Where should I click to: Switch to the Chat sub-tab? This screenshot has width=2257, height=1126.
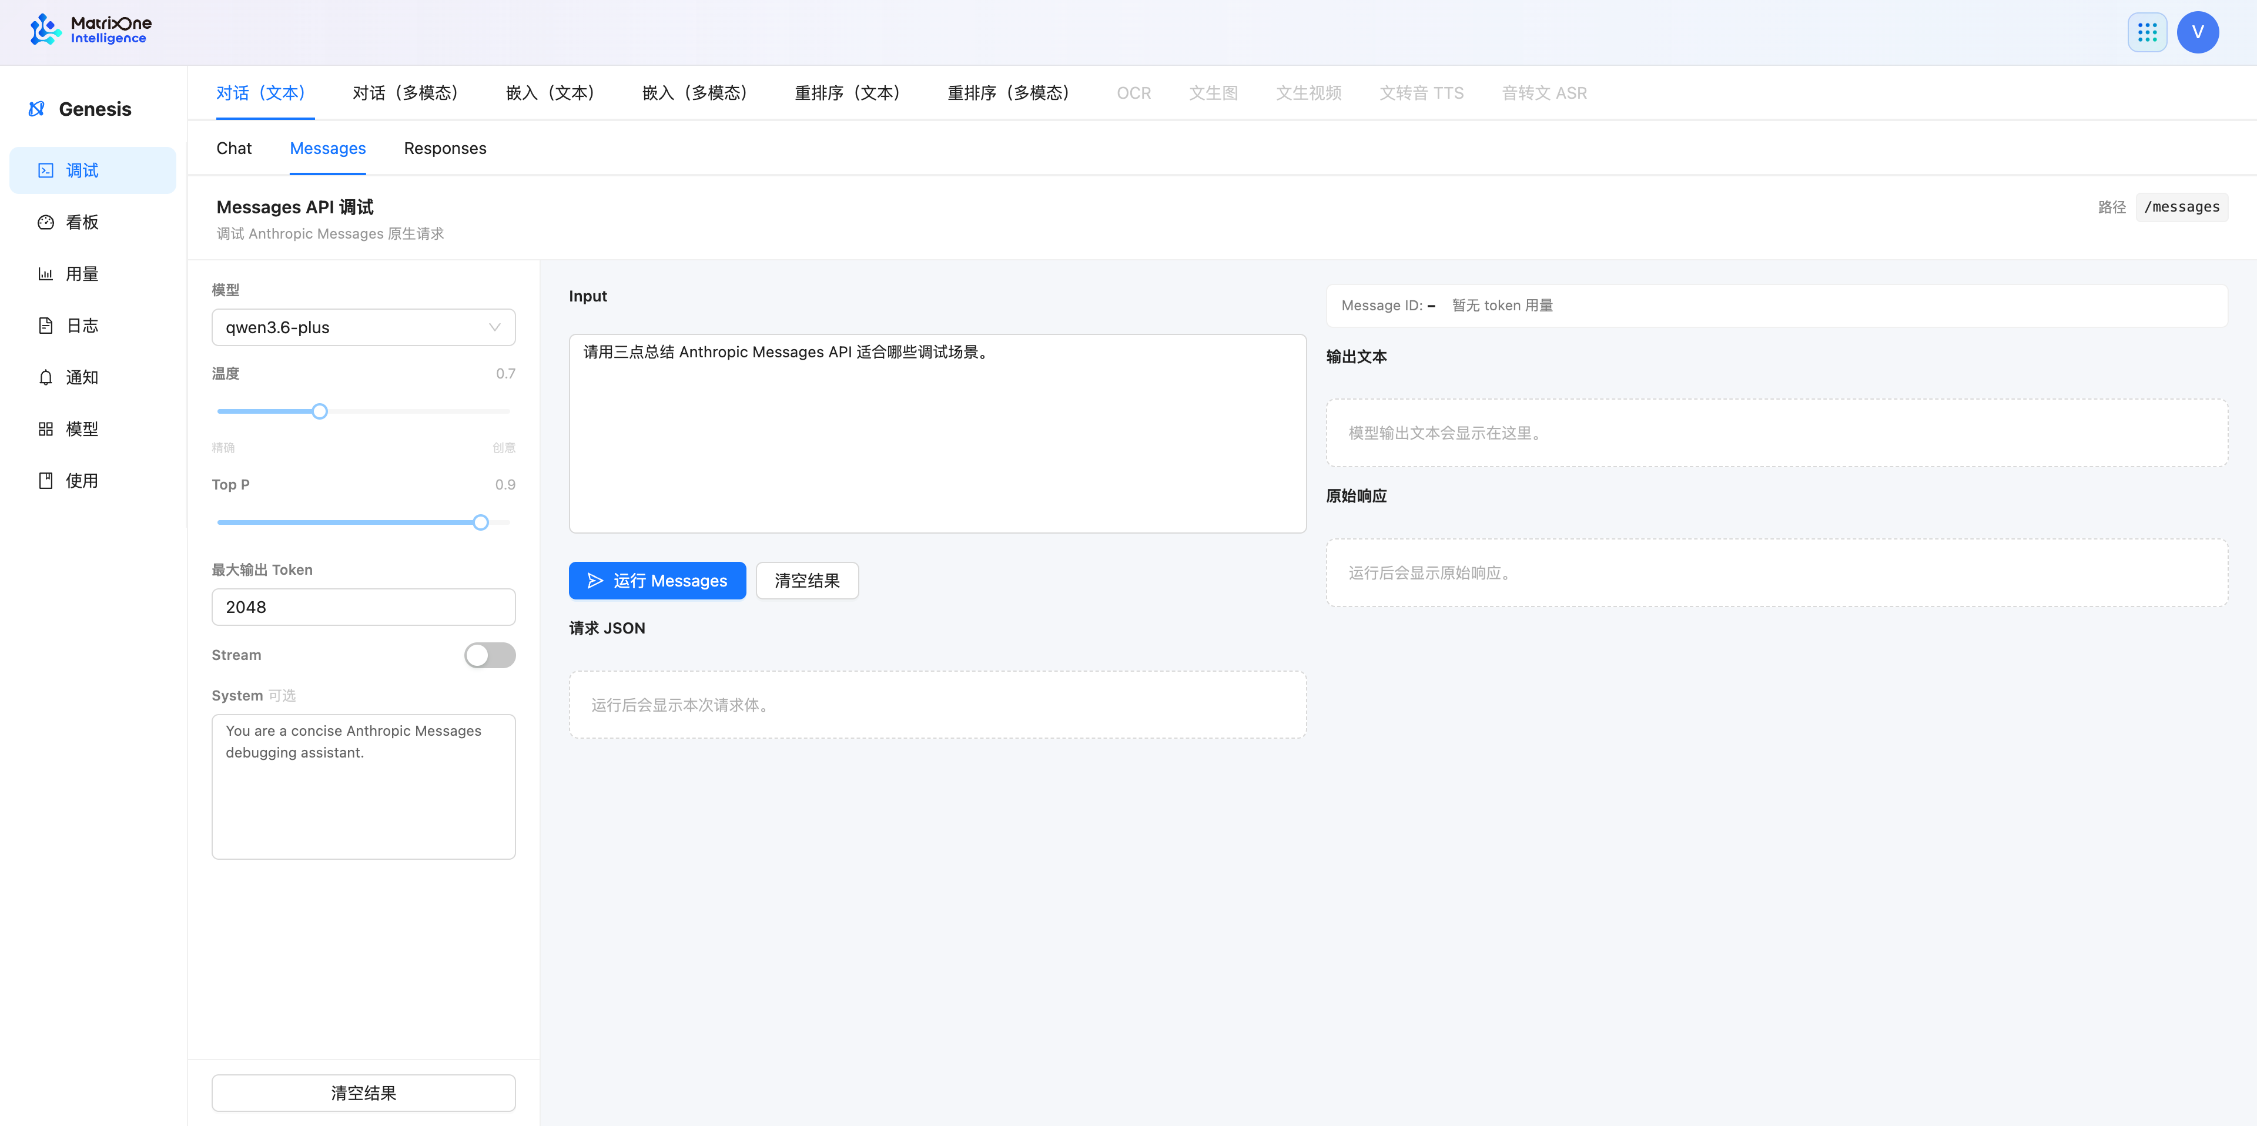point(234,148)
